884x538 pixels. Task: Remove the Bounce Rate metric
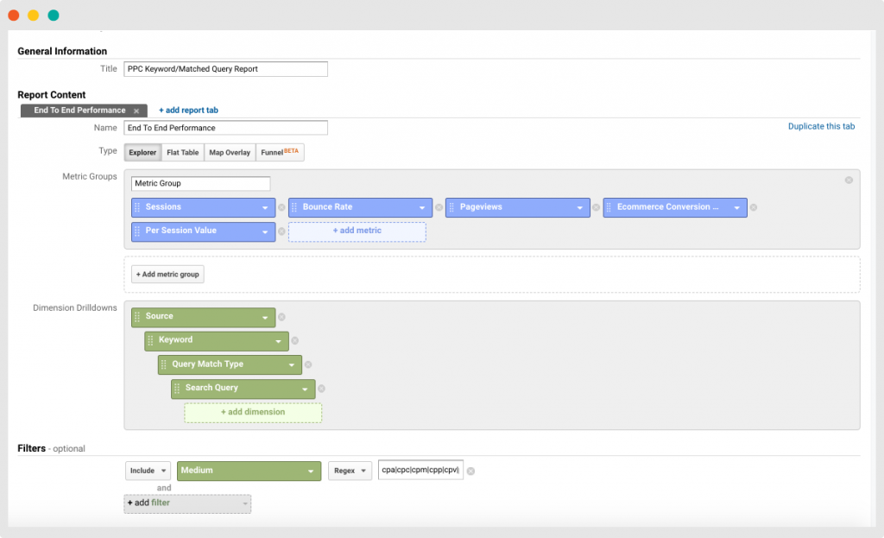coord(439,207)
